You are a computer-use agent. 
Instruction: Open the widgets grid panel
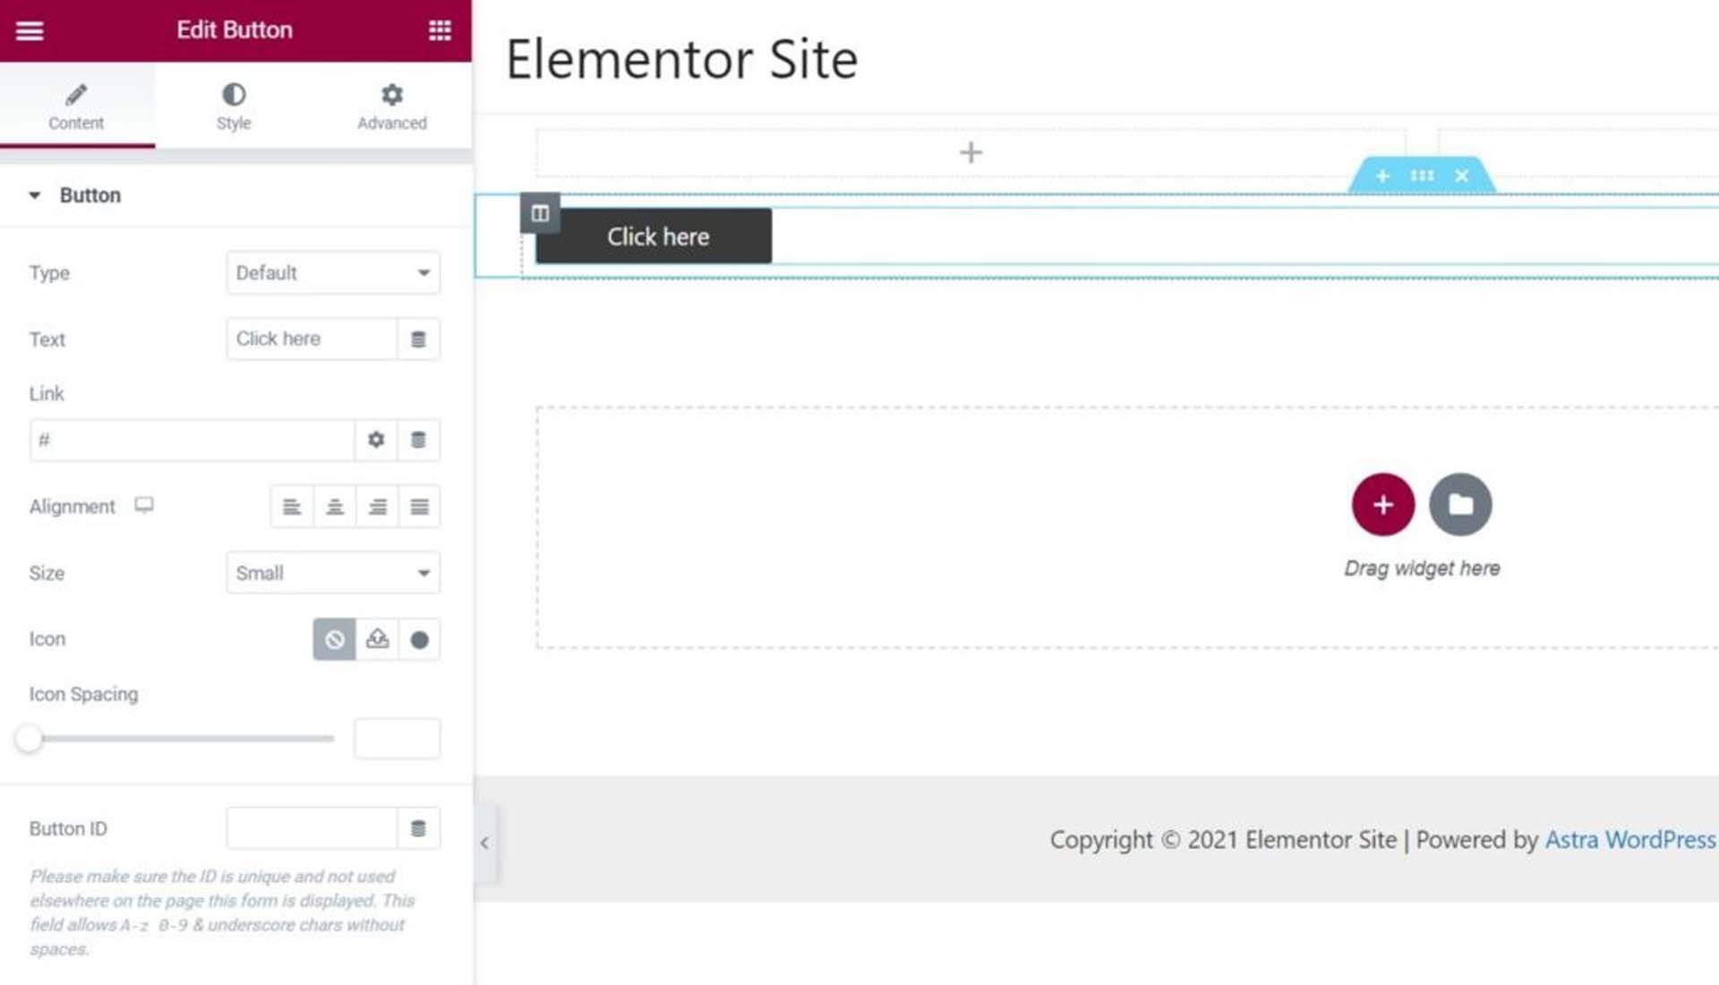[440, 30]
